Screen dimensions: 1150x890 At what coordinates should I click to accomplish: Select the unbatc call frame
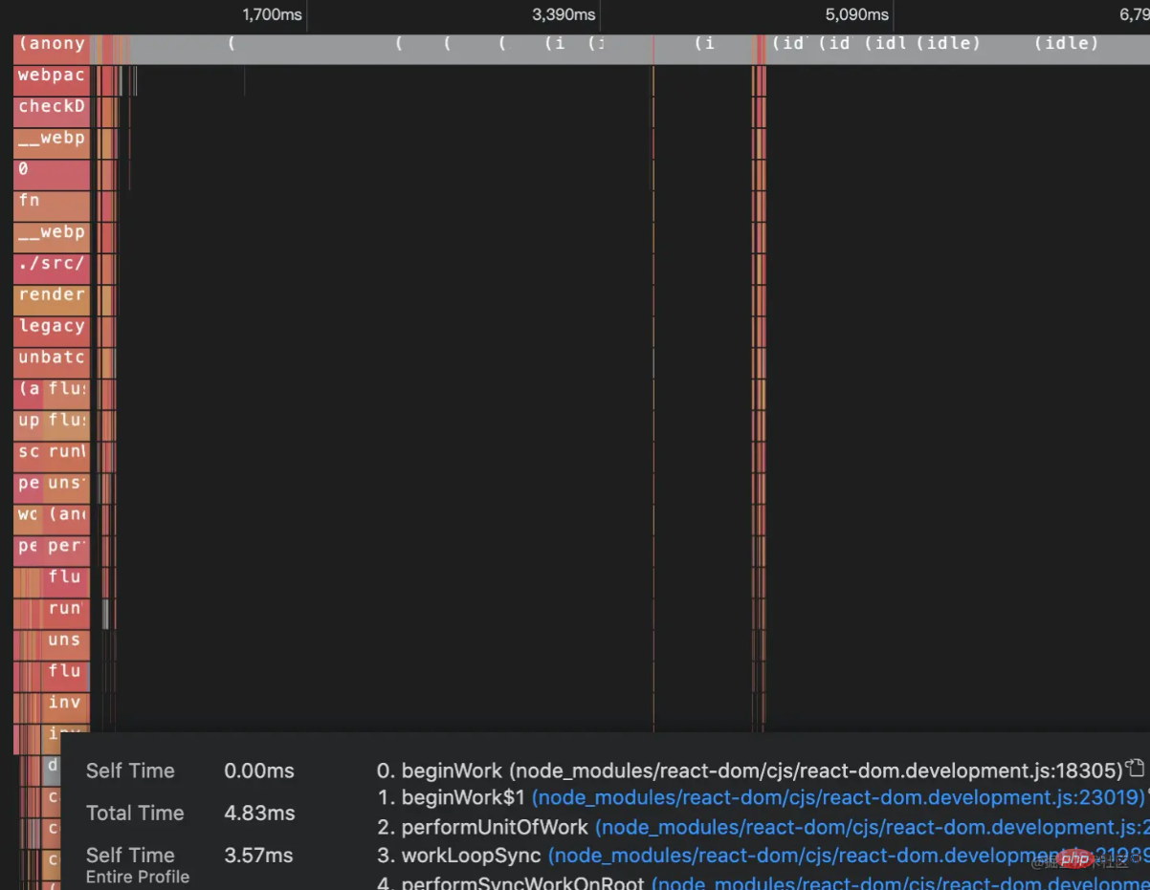point(52,358)
